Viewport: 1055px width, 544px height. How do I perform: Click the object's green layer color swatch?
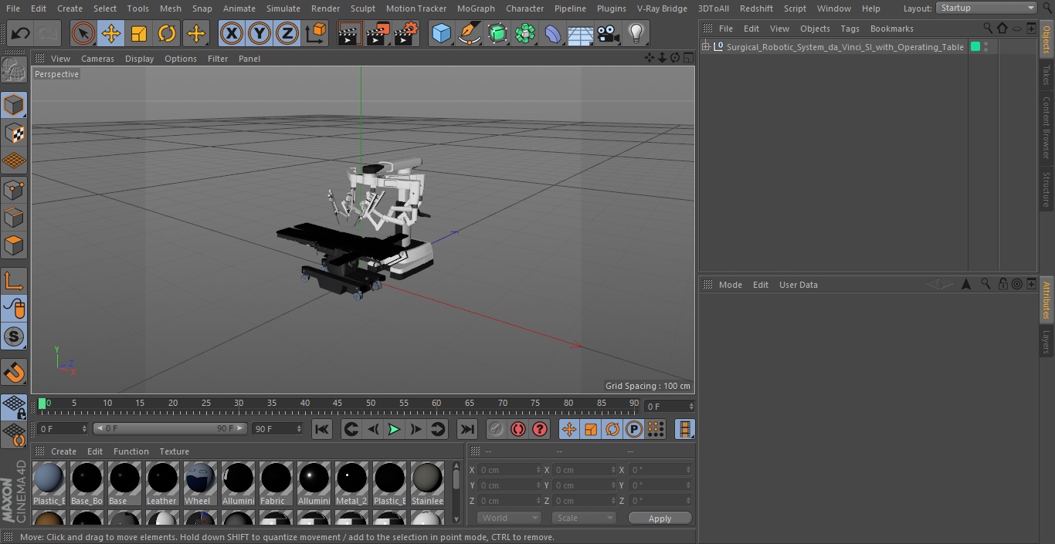975,47
